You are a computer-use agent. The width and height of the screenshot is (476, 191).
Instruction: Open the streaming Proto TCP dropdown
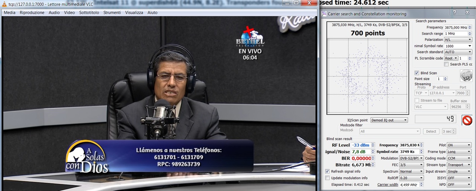421,93
